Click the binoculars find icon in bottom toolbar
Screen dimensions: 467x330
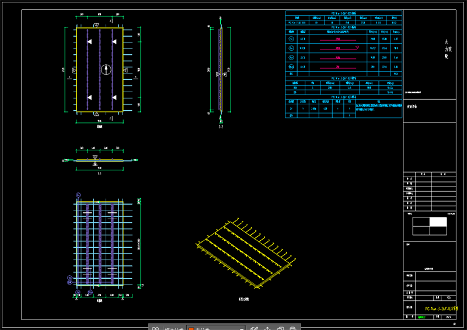(x=155, y=328)
